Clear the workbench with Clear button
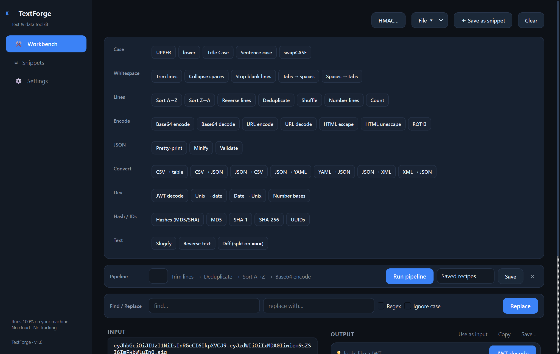Image resolution: width=560 pixels, height=354 pixels. point(531,20)
